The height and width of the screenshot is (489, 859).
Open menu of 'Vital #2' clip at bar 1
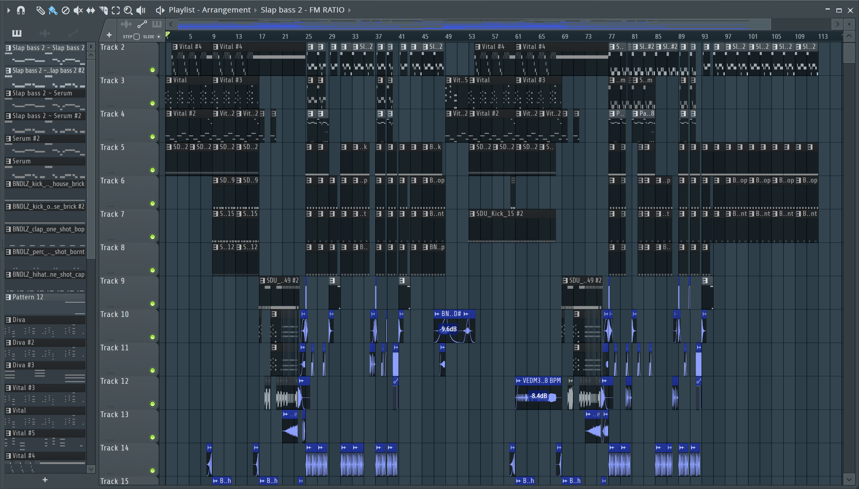tap(169, 114)
